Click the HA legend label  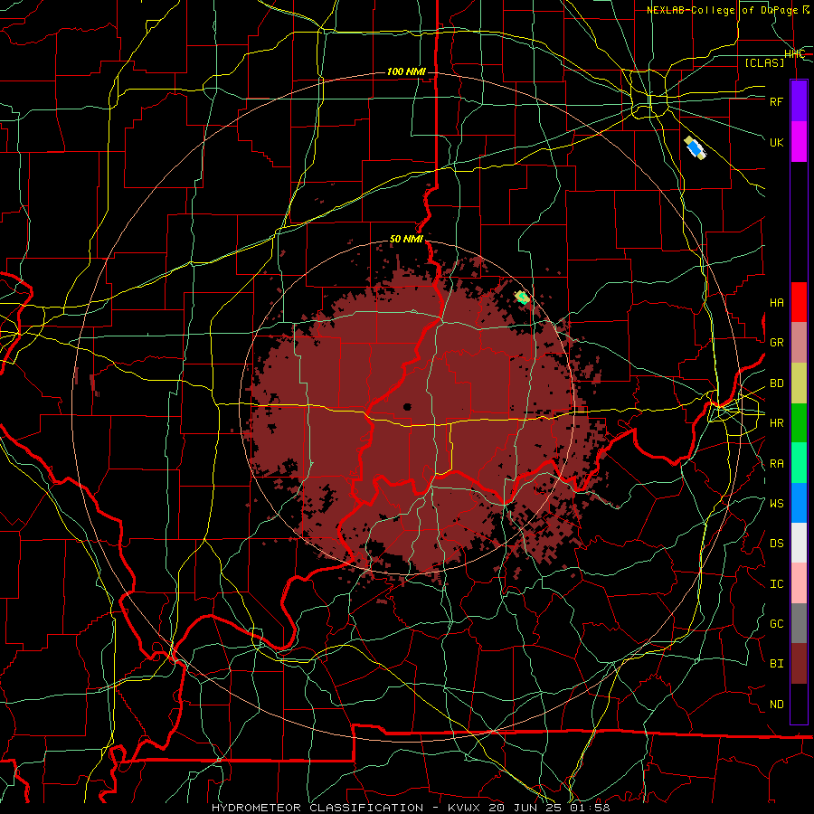point(777,302)
